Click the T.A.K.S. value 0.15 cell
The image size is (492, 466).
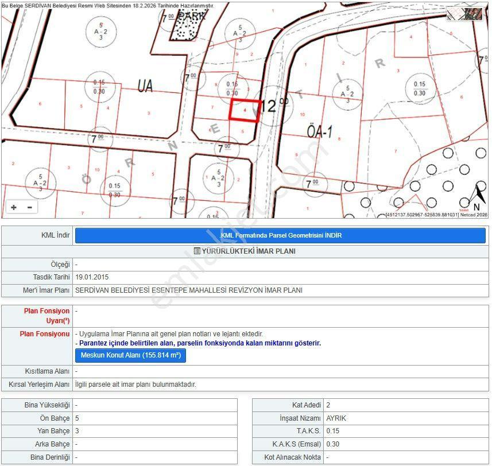click(x=406, y=431)
